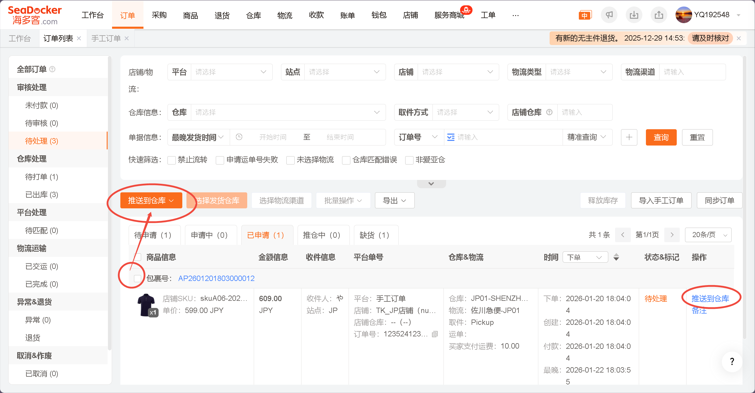The height and width of the screenshot is (393, 755).
Task: Enable the 禁止流转 quick filter checkbox
Action: click(x=172, y=160)
